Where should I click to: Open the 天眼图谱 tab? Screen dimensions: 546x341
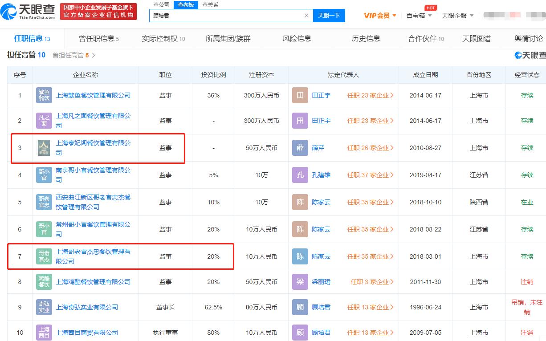pyautogui.click(x=477, y=38)
